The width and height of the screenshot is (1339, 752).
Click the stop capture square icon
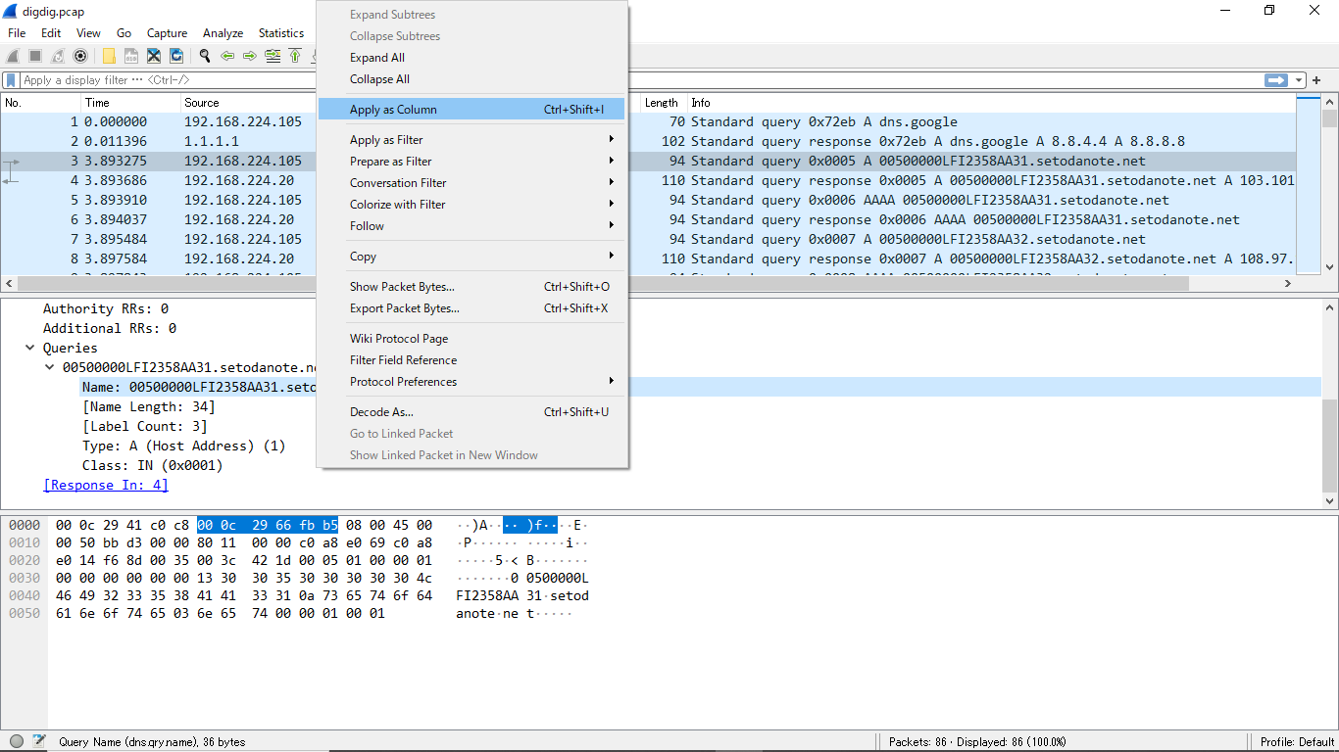(x=35, y=56)
